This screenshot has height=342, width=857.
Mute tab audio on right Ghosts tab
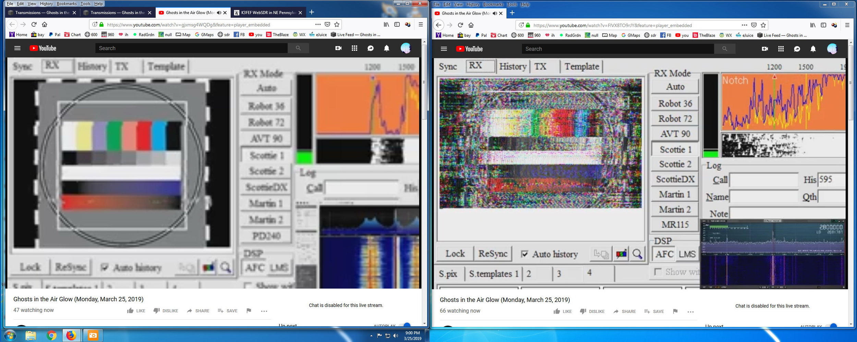pyautogui.click(x=495, y=13)
